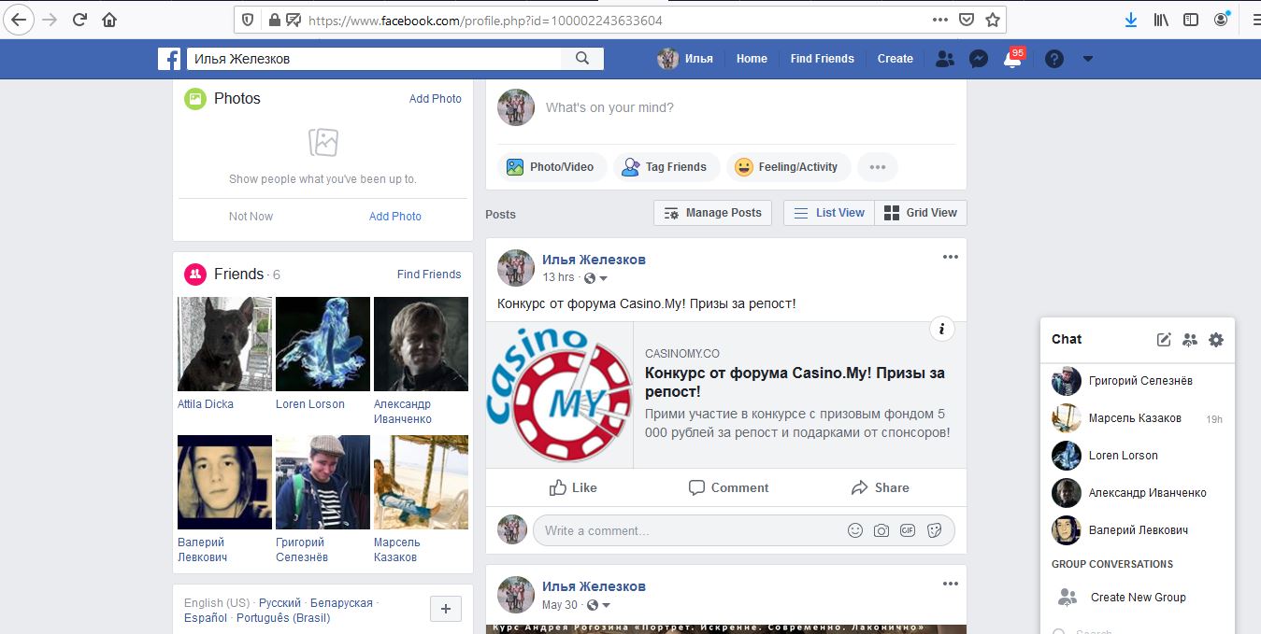Viewport: 1261px width, 634px height.
Task: Click the search magnifier button
Action: coord(582,59)
